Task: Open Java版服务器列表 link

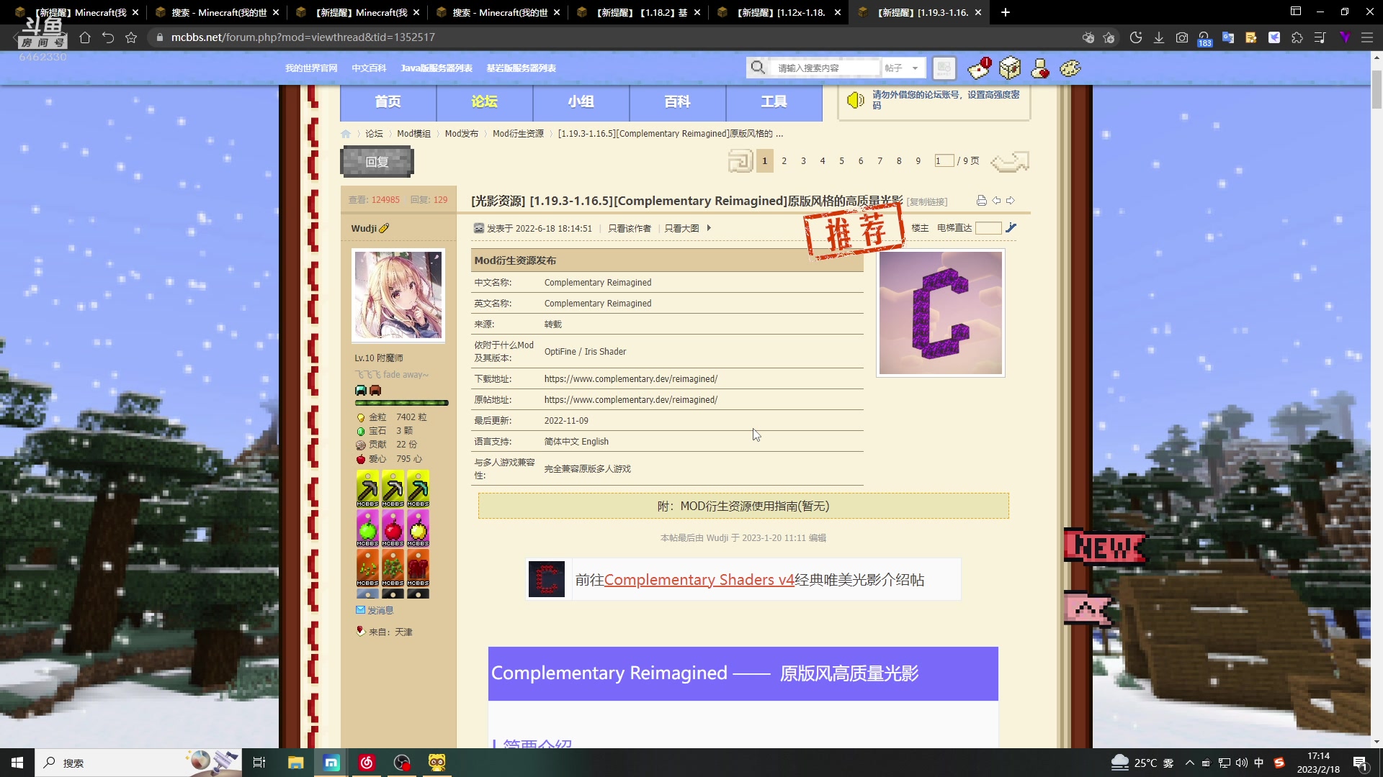Action: click(437, 68)
